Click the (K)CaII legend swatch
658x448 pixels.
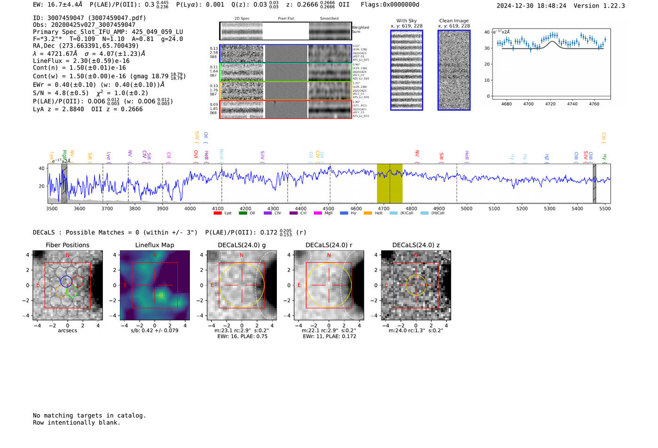click(393, 213)
